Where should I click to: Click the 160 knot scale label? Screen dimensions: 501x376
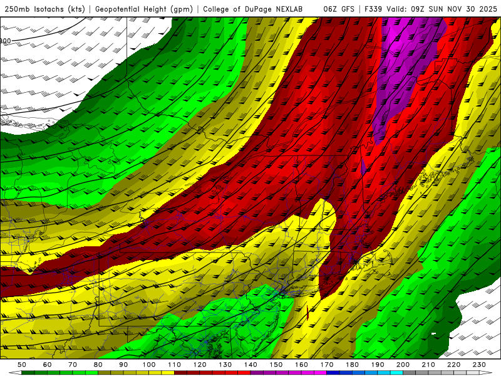(301, 365)
